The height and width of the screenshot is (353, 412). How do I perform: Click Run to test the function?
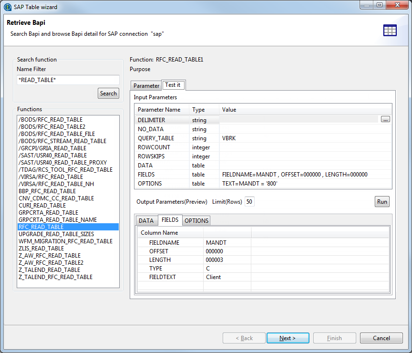click(x=382, y=202)
